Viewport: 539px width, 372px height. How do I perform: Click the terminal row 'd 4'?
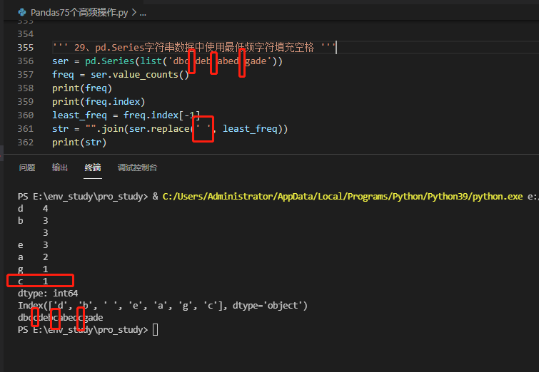point(33,209)
